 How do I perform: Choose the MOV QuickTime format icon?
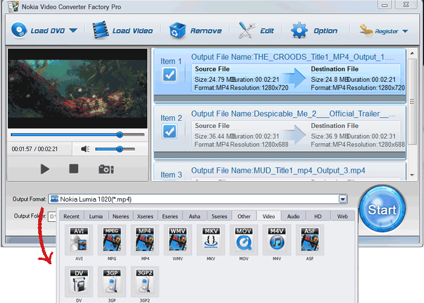pos(244,240)
